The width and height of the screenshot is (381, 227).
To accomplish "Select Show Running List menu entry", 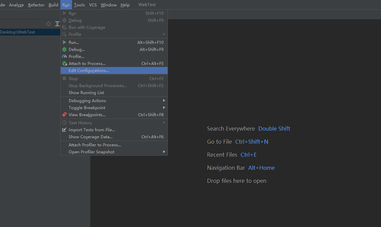I will click(114, 92).
